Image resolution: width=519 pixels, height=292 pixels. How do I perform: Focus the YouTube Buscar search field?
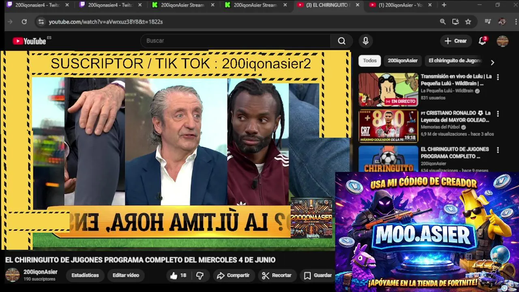point(236,41)
